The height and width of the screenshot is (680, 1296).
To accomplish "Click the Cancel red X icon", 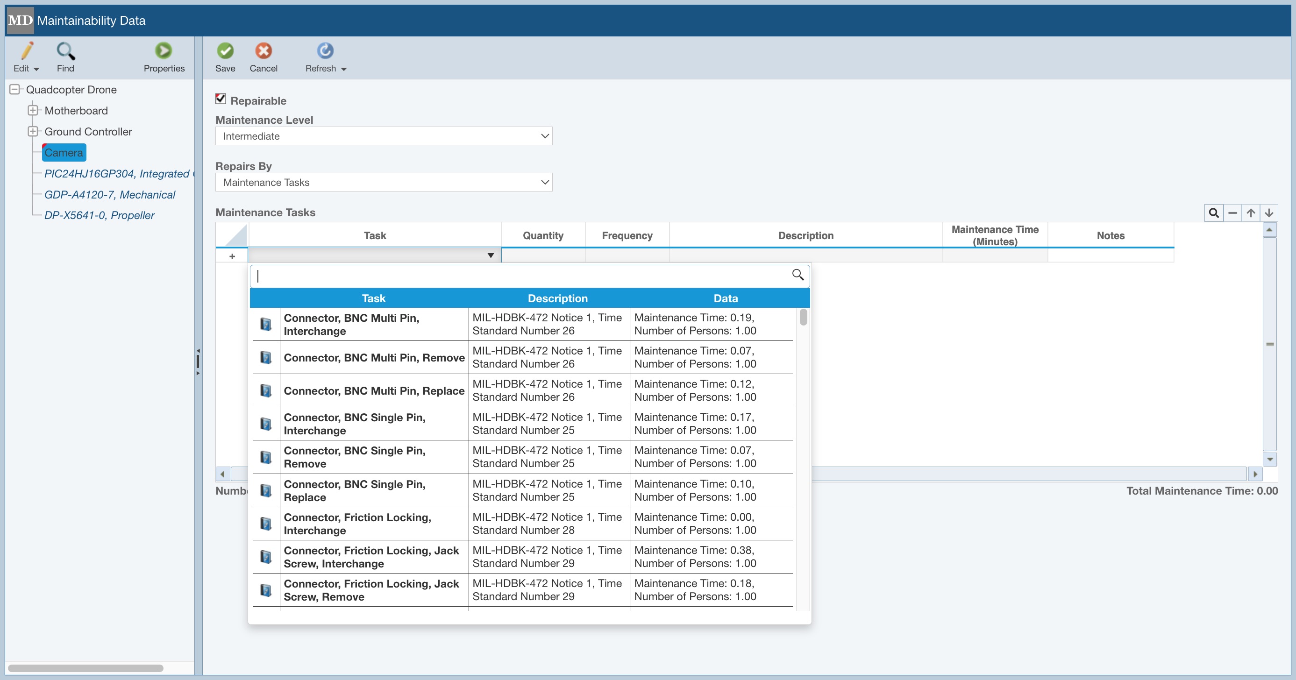I will [x=263, y=51].
